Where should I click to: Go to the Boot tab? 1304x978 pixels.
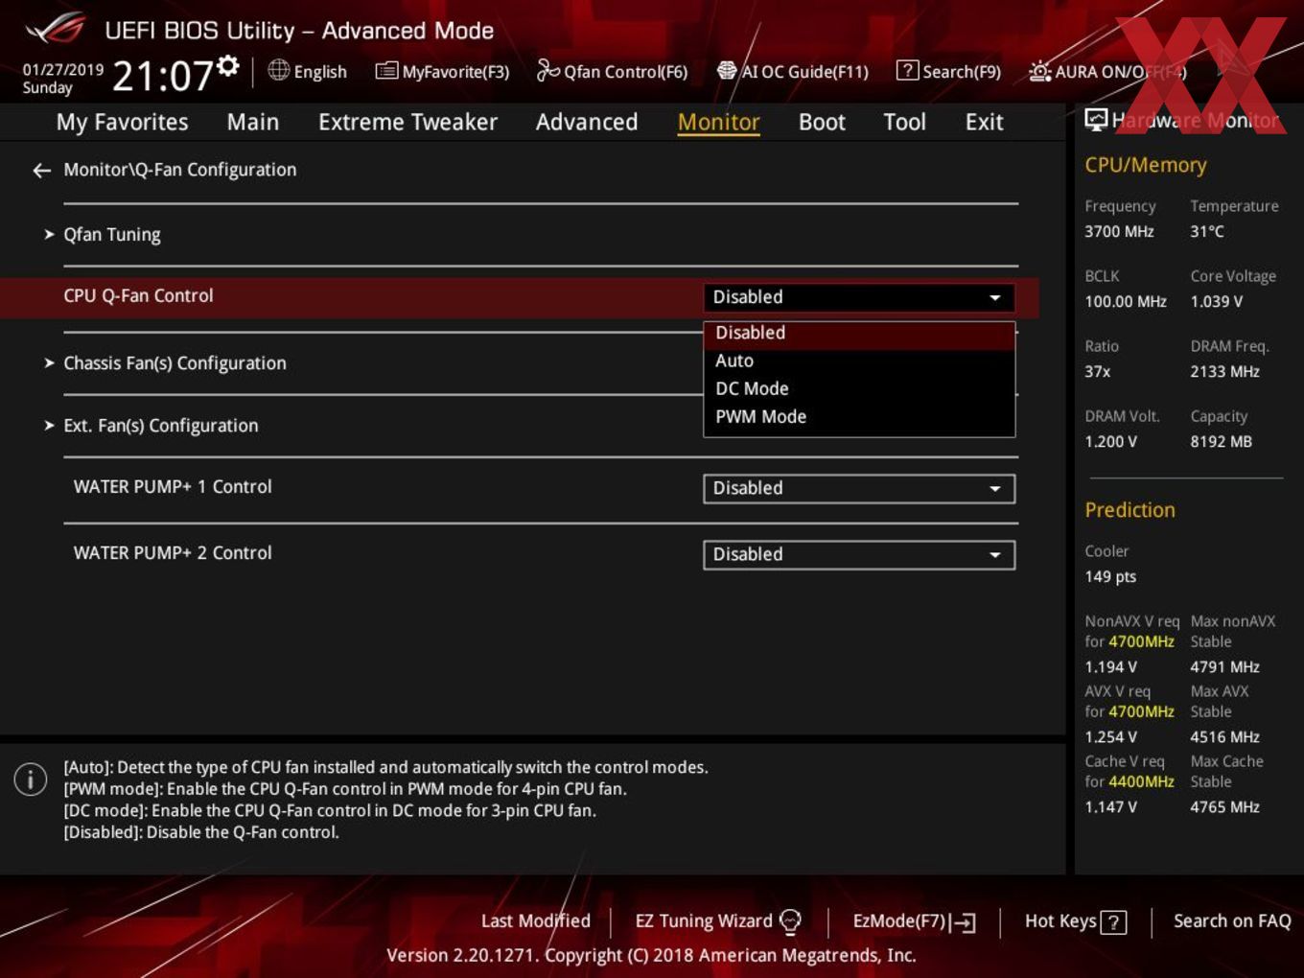pos(822,123)
